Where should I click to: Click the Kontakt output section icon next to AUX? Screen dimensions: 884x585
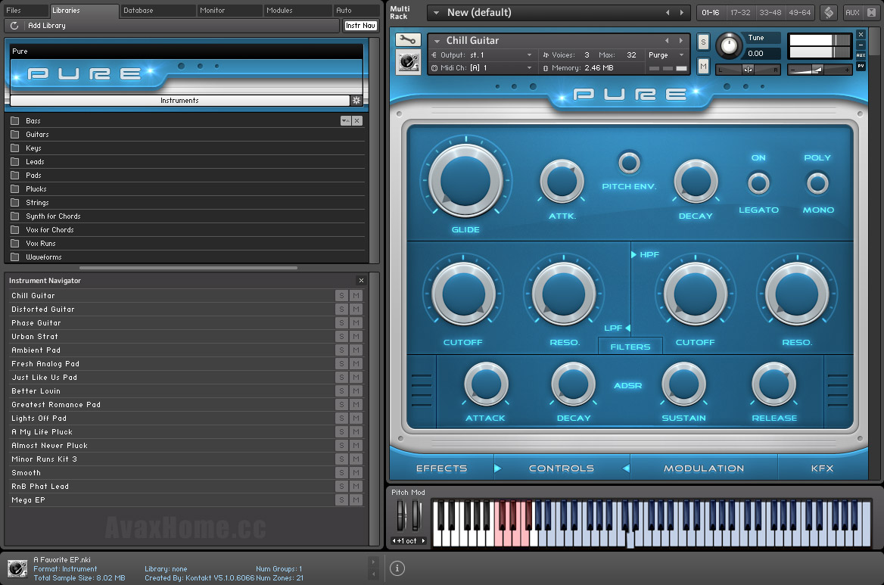tap(829, 12)
